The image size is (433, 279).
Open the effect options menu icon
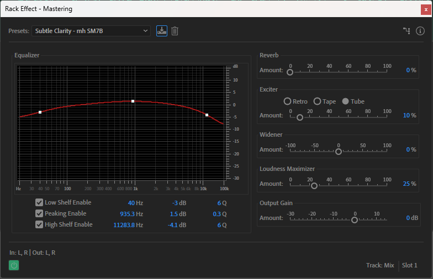tap(420, 31)
